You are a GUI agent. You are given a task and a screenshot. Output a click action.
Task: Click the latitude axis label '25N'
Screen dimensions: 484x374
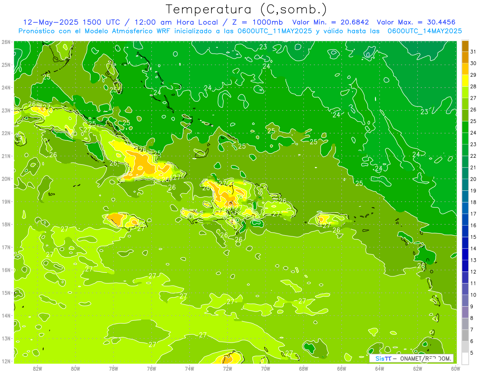pos(6,65)
